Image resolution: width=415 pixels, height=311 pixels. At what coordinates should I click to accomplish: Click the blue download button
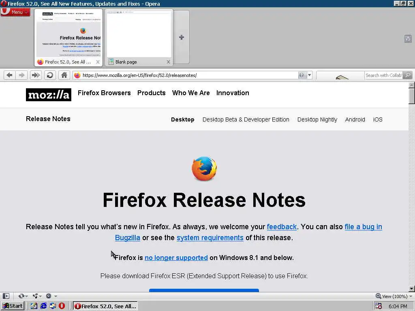204,290
